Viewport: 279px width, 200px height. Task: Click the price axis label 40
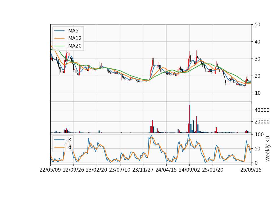pyautogui.click(x=257, y=42)
